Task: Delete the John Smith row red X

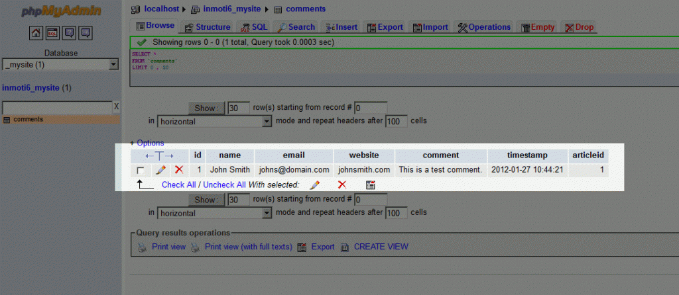Action: [x=178, y=170]
